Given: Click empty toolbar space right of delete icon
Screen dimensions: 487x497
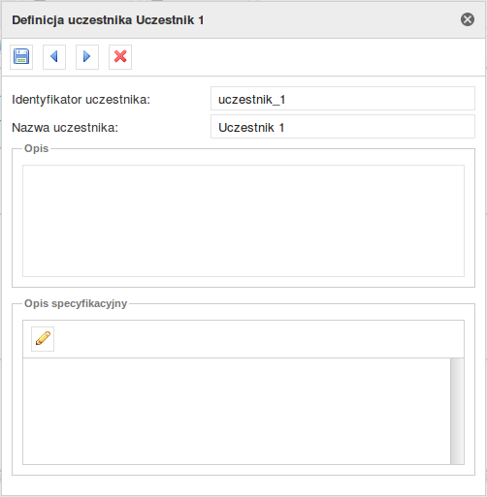Looking at the screenshot, I should (x=308, y=57).
